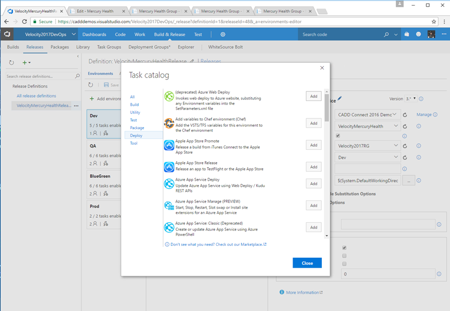Switch to the Builds tab
Viewport: 450px width, 311px height.
coord(13,47)
